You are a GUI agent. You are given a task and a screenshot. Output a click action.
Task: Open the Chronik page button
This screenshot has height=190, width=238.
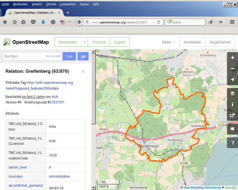tap(99, 42)
